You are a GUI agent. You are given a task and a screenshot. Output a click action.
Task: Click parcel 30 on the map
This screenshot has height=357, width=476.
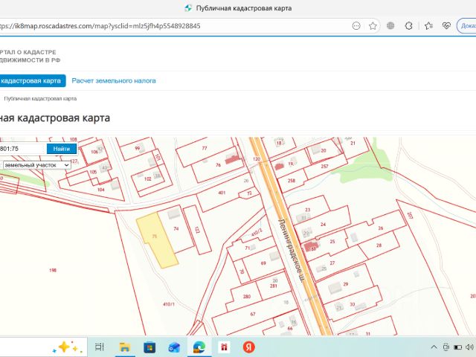(x=352, y=304)
